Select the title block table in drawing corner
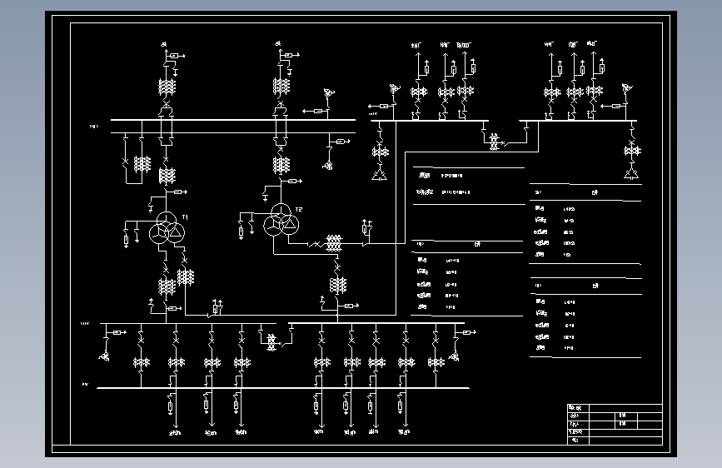This screenshot has width=722, height=468. point(615,424)
